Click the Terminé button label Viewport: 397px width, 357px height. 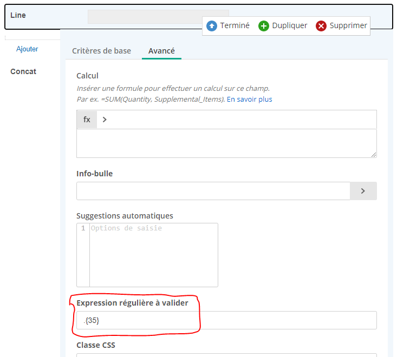coord(235,25)
